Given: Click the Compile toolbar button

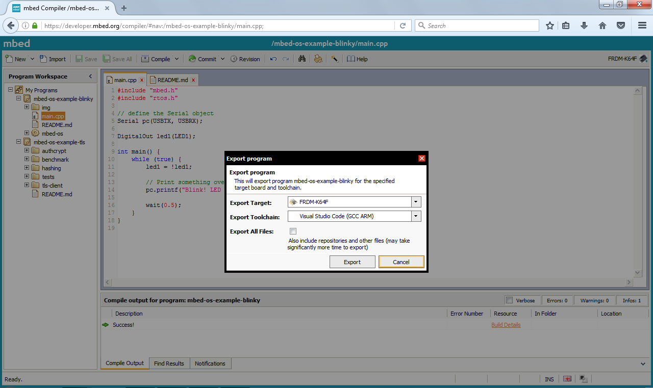Looking at the screenshot, I should [x=156, y=59].
